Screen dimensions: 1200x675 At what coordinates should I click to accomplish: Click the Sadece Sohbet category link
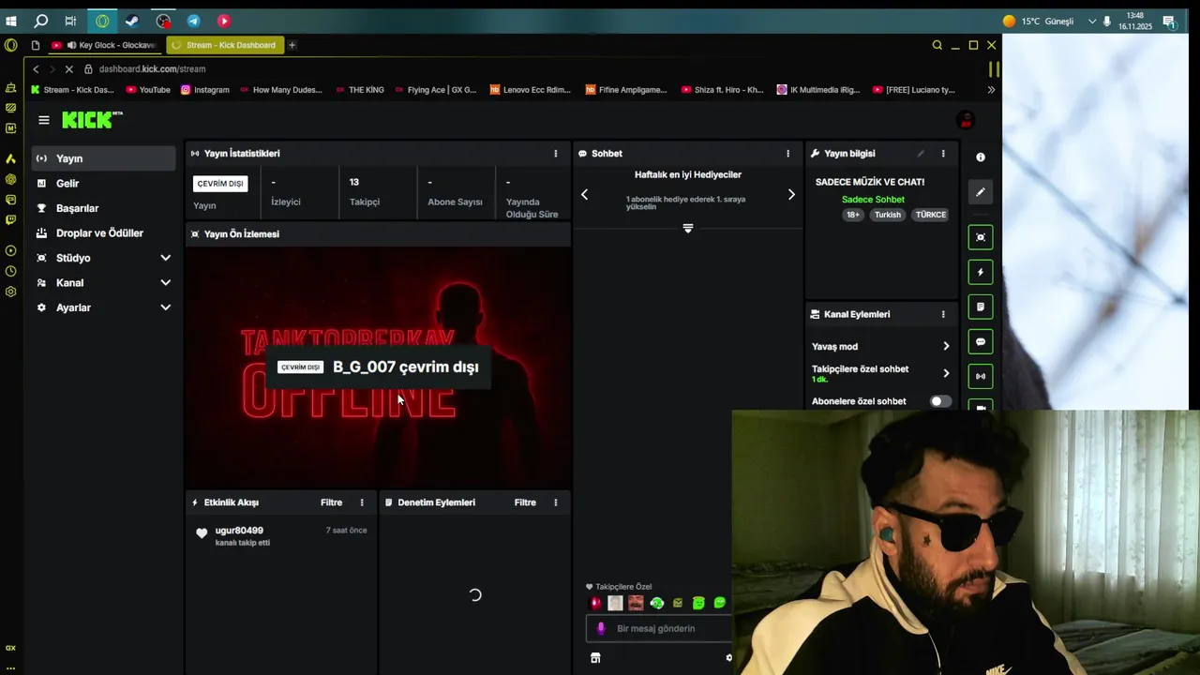pyautogui.click(x=873, y=200)
